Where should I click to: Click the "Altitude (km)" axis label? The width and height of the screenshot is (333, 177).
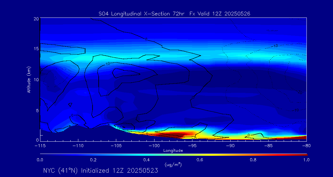(x=29, y=79)
